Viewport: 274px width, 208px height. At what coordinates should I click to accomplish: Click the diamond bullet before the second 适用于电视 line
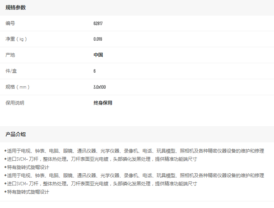point(5,175)
